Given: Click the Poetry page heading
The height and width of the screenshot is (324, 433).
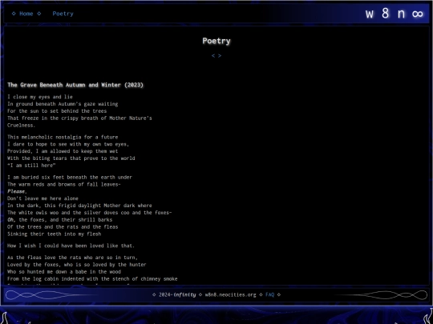Looking at the screenshot, I should click(x=216, y=41).
